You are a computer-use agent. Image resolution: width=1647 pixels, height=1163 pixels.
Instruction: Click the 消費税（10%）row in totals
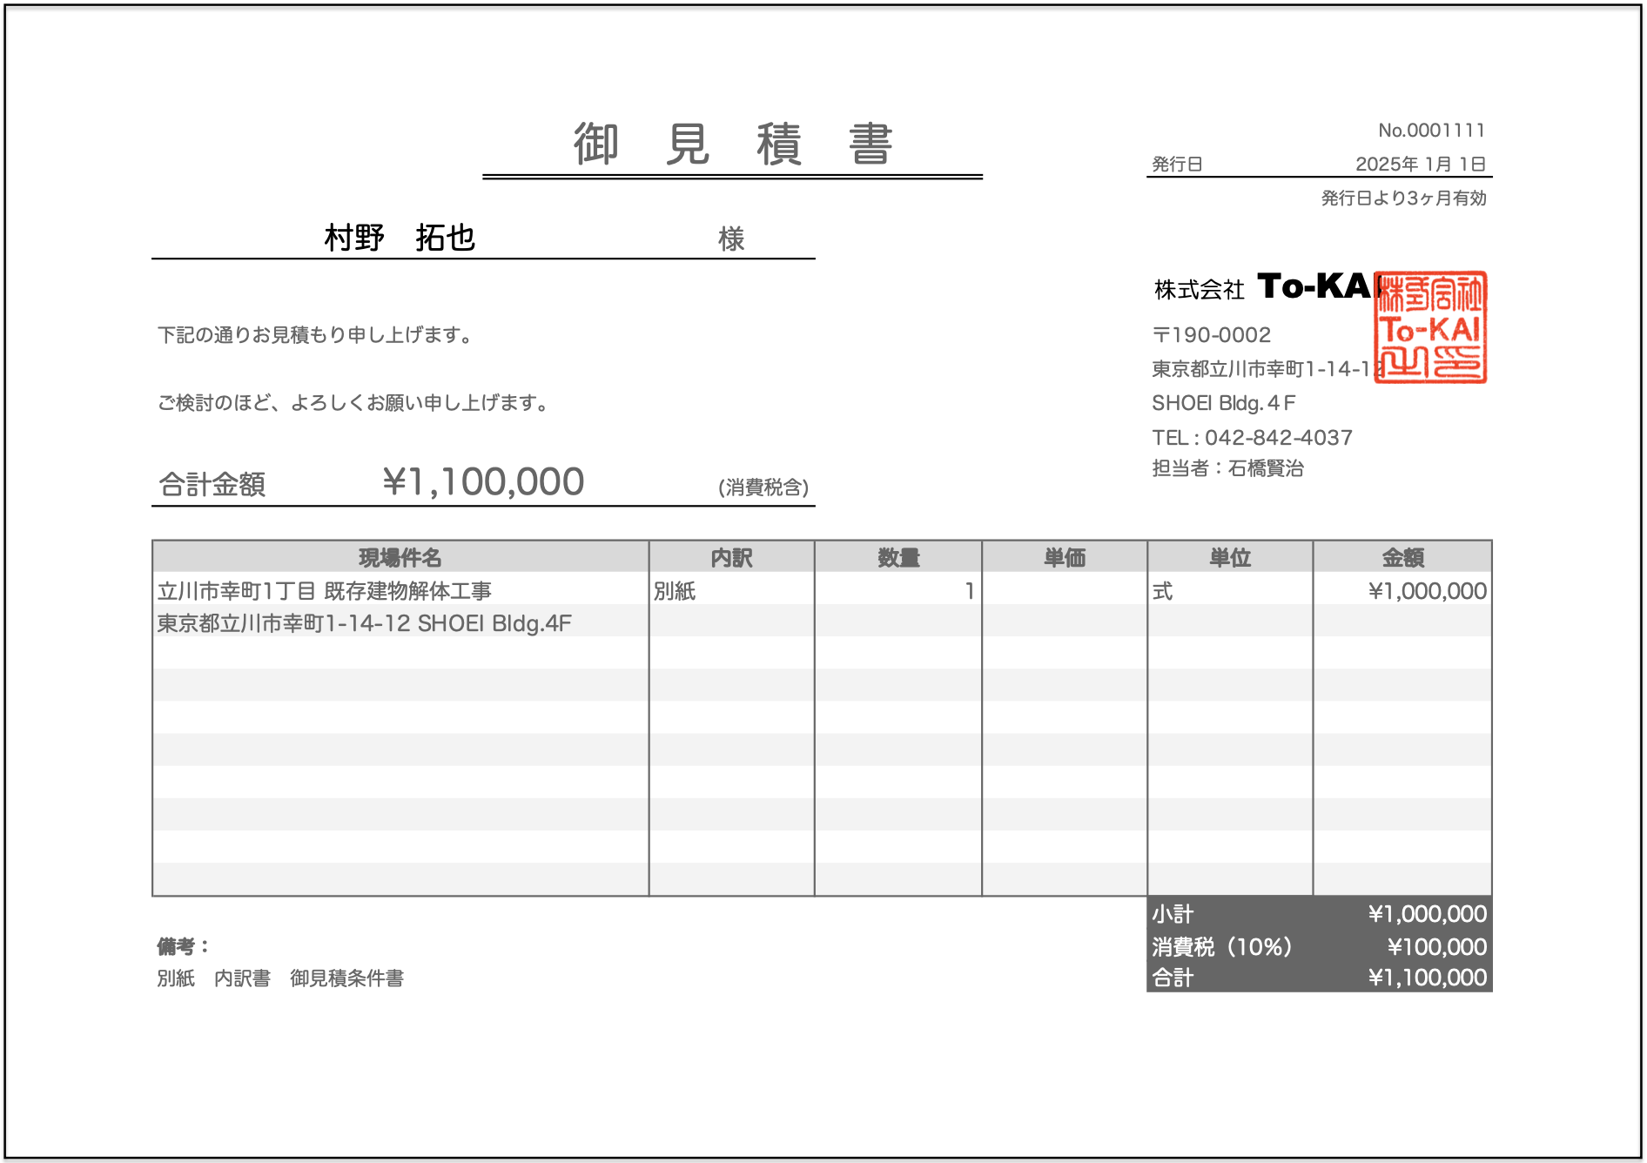tap(1319, 946)
